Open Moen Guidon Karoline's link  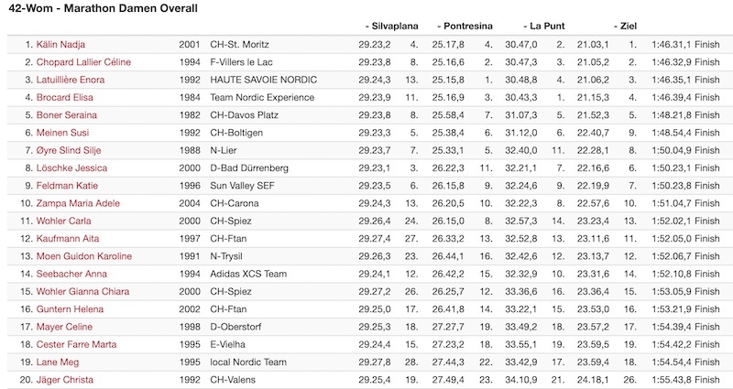coord(84,256)
